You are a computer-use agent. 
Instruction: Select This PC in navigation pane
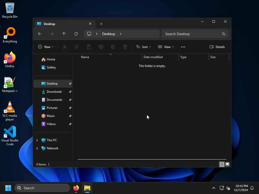pos(52,140)
